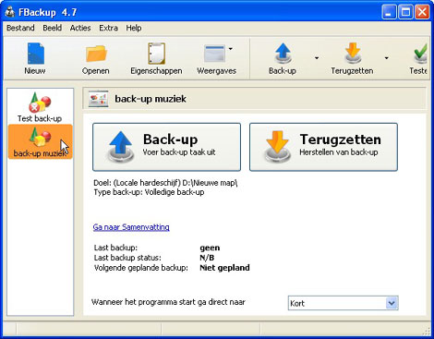Follow the Ga naar Samenvatting link

coord(131,227)
